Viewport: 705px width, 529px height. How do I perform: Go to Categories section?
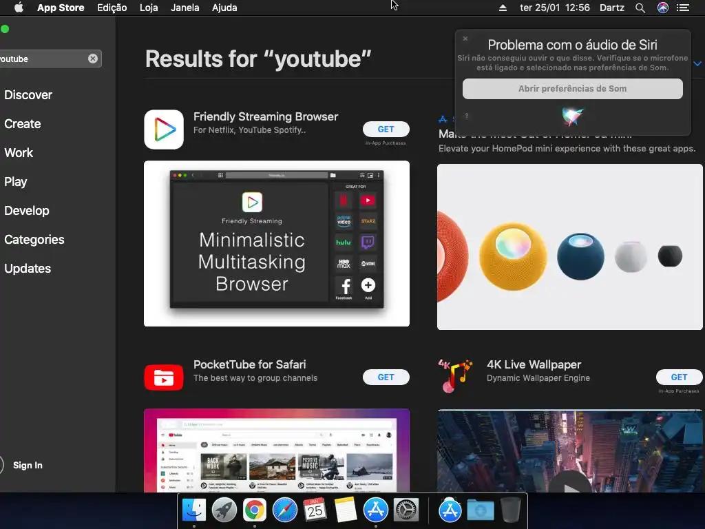(34, 239)
